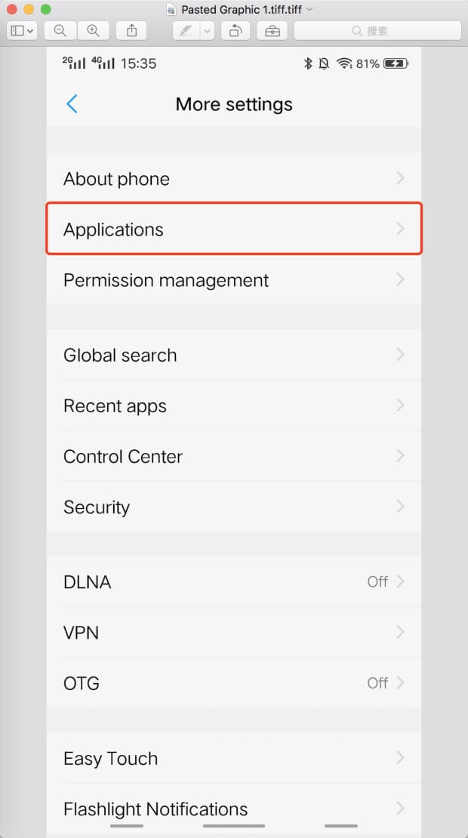Show the Markup toolbar toolbox icon
468x838 pixels.
(x=272, y=30)
